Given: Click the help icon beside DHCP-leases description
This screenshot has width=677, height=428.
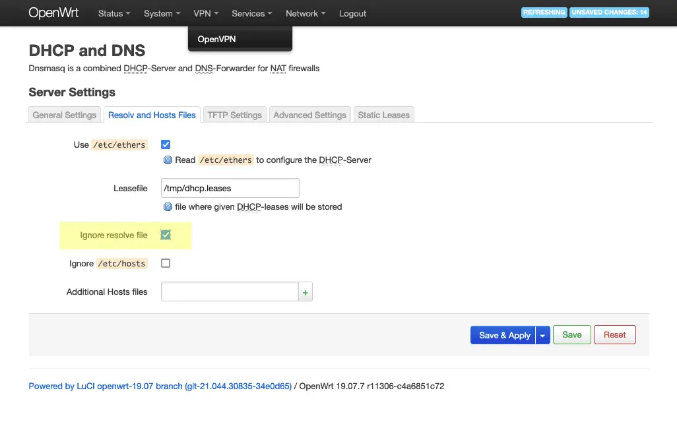Looking at the screenshot, I should coord(168,207).
